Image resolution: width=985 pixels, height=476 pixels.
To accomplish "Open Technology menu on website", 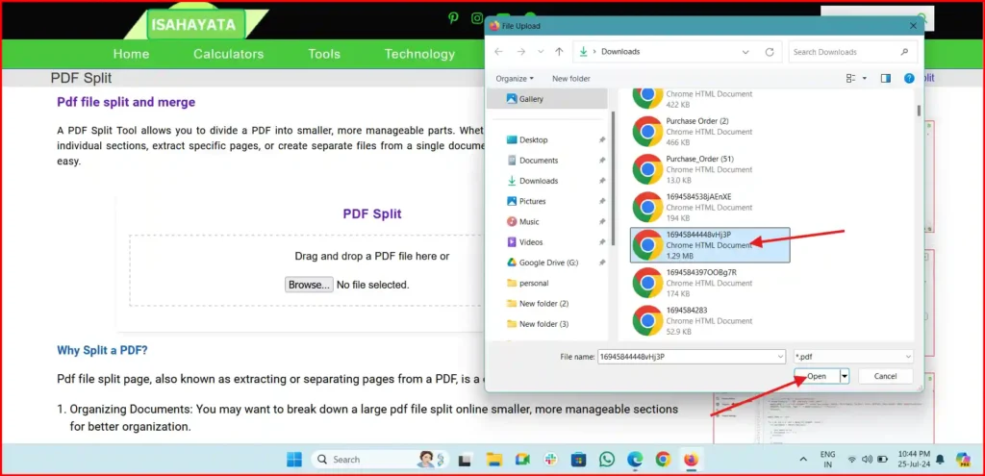I will (419, 54).
